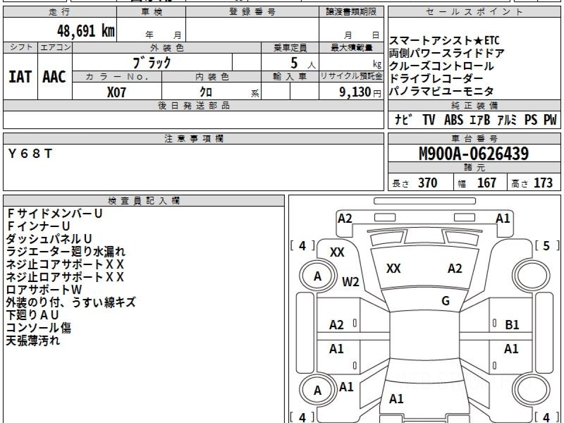The image size is (564, 423).
Task: Click inspector note コンソール傷
Action: [39, 328]
